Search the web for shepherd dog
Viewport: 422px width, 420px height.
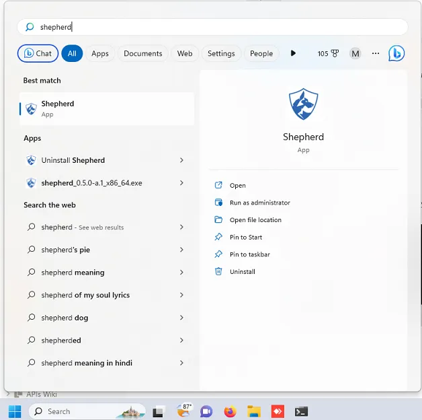click(x=107, y=318)
